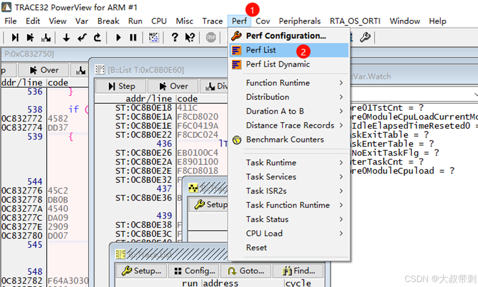Click the grey STOP toolbar icon
478x287 pixels.
point(211,37)
